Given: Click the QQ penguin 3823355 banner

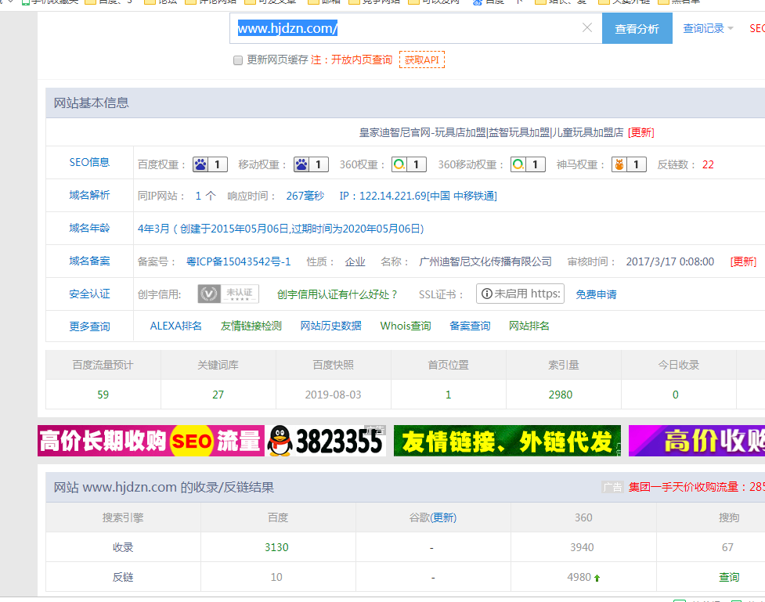Looking at the screenshot, I should tap(326, 441).
